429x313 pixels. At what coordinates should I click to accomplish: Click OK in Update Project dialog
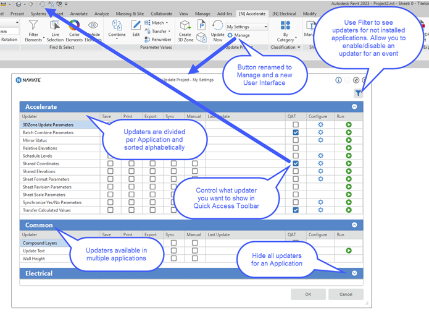[308, 294]
